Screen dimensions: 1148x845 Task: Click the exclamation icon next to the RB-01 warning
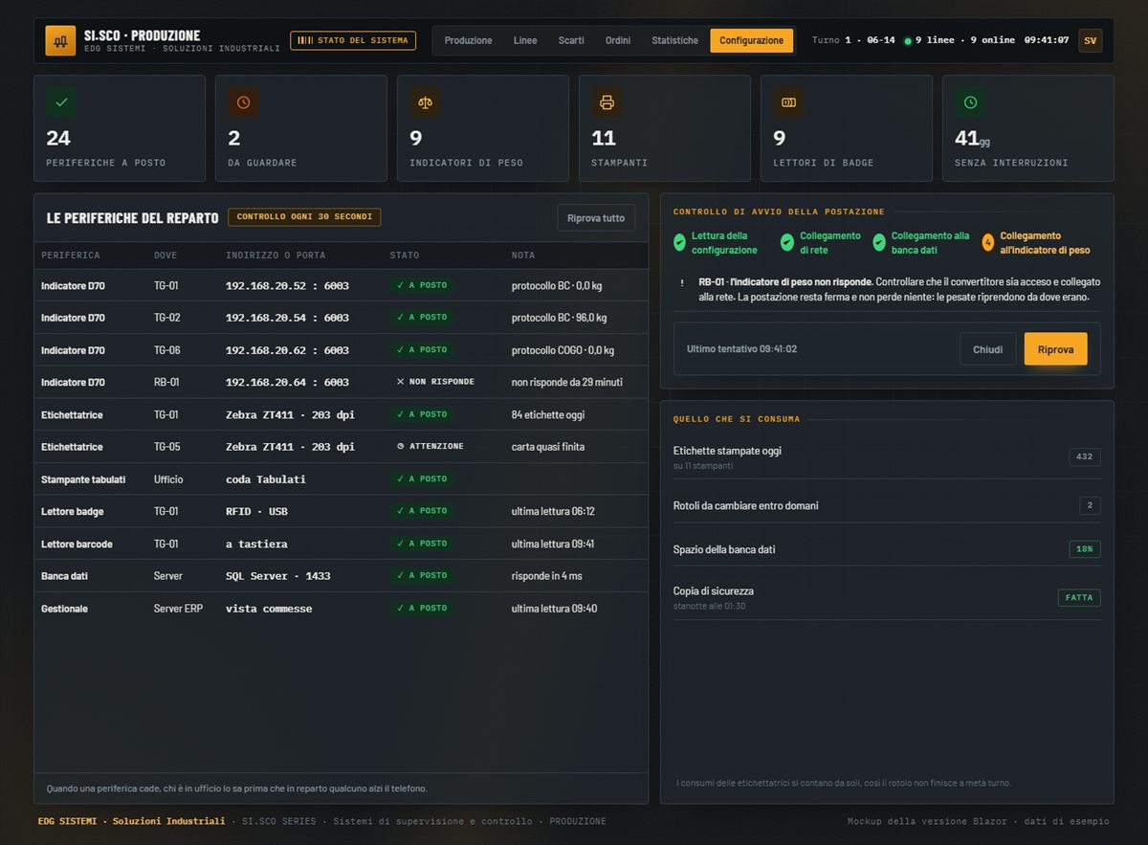tap(682, 282)
